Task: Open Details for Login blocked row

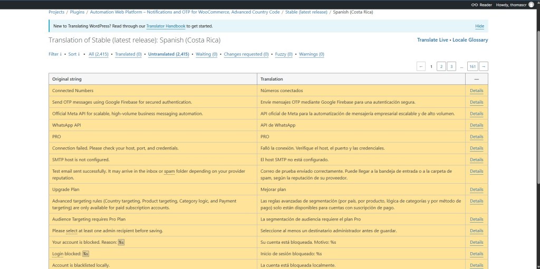Action: pyautogui.click(x=477, y=254)
